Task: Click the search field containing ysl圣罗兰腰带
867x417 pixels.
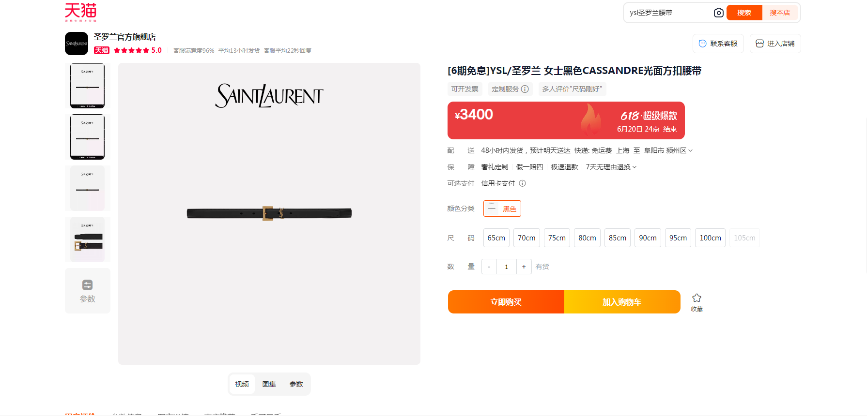Action: pyautogui.click(x=668, y=13)
